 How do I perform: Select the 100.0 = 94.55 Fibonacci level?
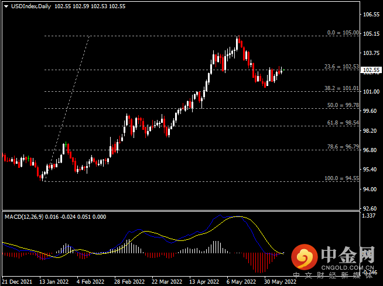tap(341, 178)
